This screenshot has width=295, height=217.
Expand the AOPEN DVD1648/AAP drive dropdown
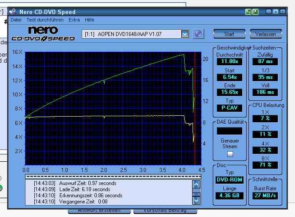point(185,34)
